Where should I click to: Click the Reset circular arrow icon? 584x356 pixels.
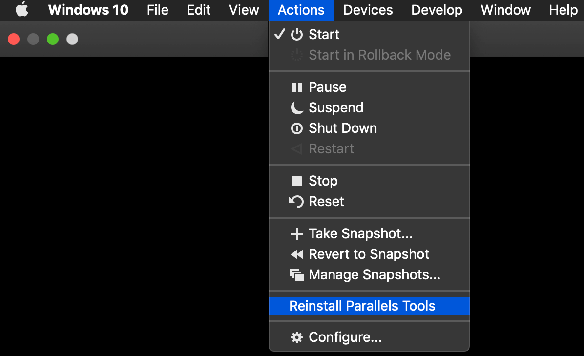tap(296, 202)
